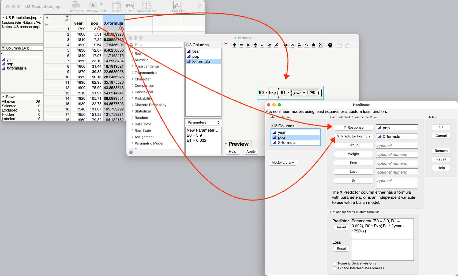
Task: Open the Model Library
Action: pos(283,162)
